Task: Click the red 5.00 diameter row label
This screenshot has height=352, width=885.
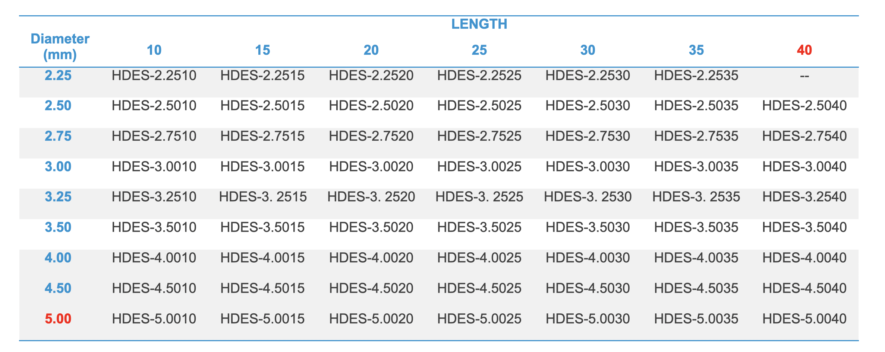Action: coord(58,319)
